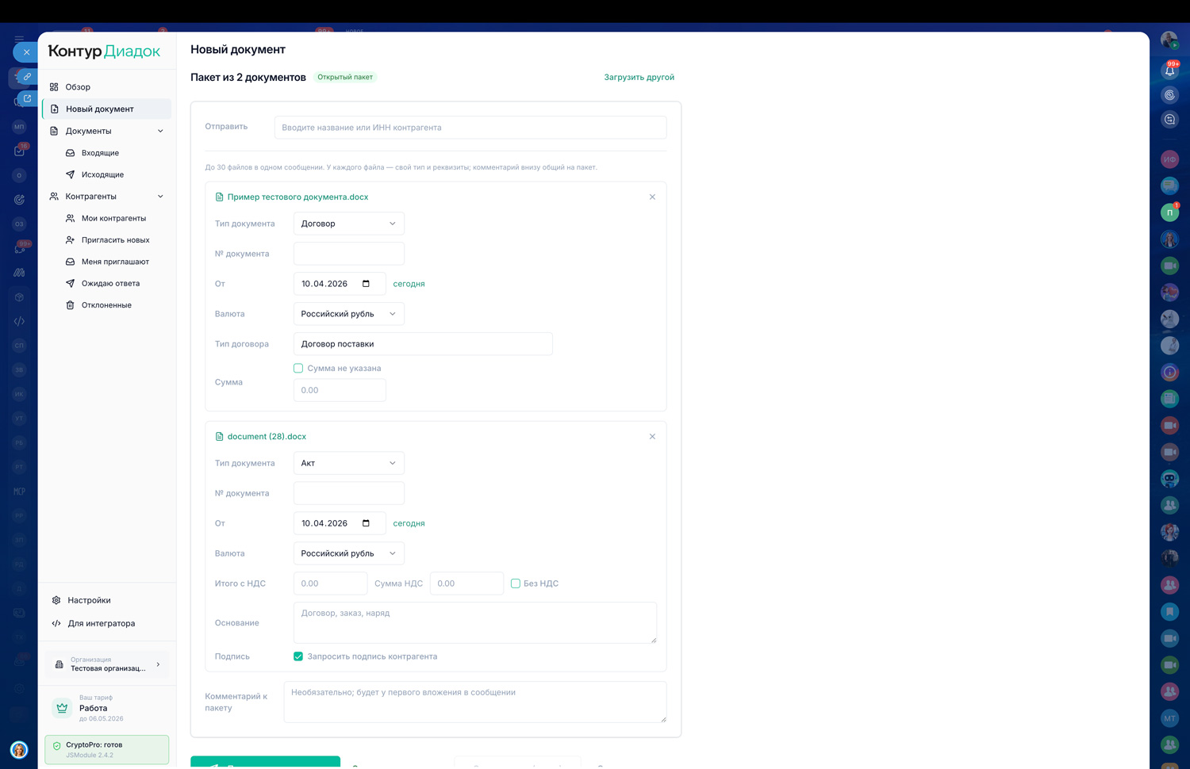This screenshot has height=769, width=1190.
Task: Click the Настройки gear icon
Action: pyautogui.click(x=56, y=600)
